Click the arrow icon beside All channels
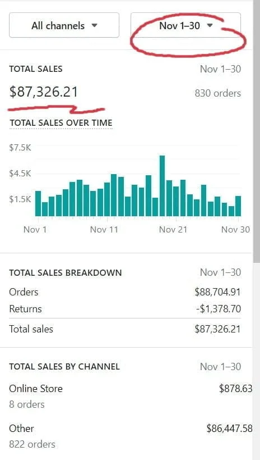Screen dimensions: 260x460 click(94, 25)
